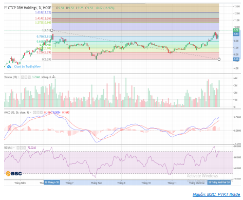Select the Fibonacci anchor circle at price 5.29
The width and height of the screenshot is (243, 200).
pos(219,59)
